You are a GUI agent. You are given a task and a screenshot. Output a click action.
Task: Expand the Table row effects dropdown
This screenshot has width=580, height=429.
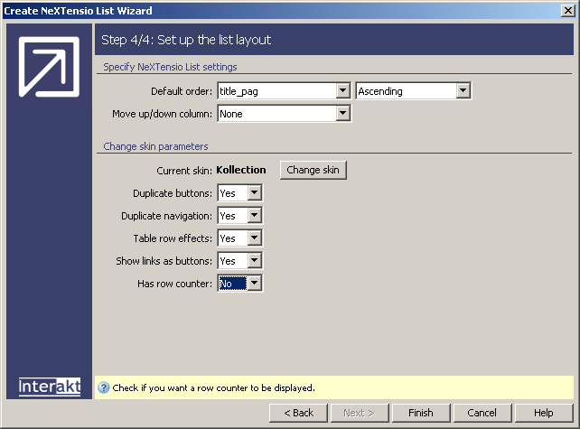tap(254, 238)
